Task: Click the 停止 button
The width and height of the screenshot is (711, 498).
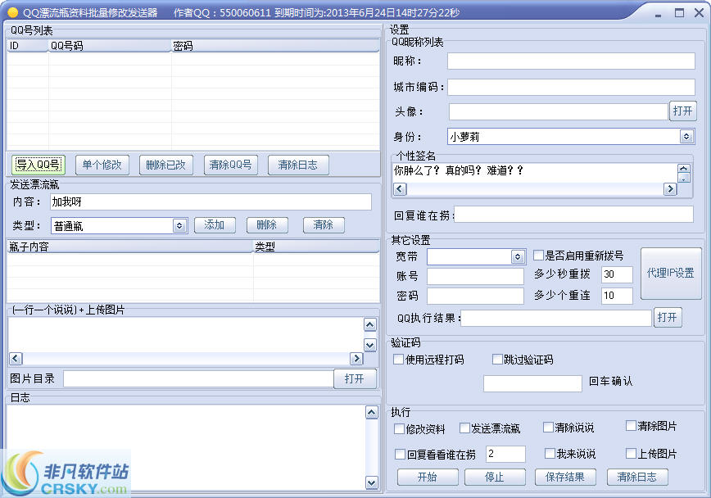Action: pyautogui.click(x=495, y=478)
